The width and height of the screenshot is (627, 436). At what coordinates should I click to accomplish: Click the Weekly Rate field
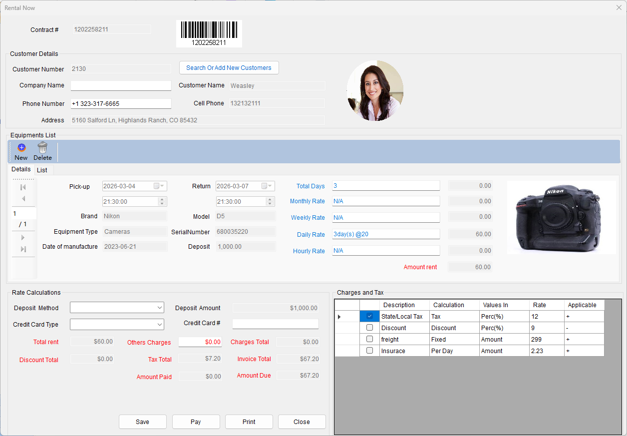coord(386,218)
